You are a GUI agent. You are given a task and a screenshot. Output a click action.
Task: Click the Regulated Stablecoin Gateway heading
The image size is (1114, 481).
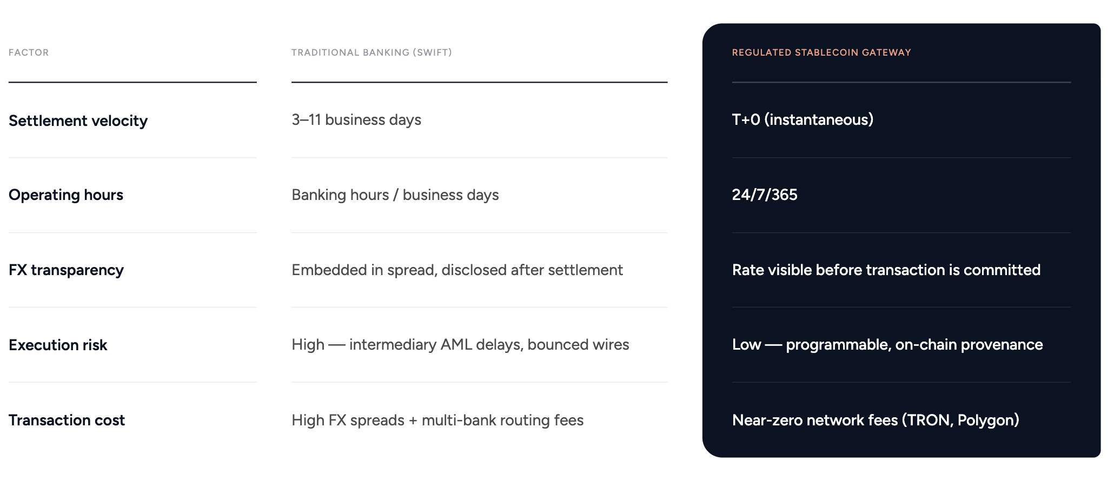[821, 52]
